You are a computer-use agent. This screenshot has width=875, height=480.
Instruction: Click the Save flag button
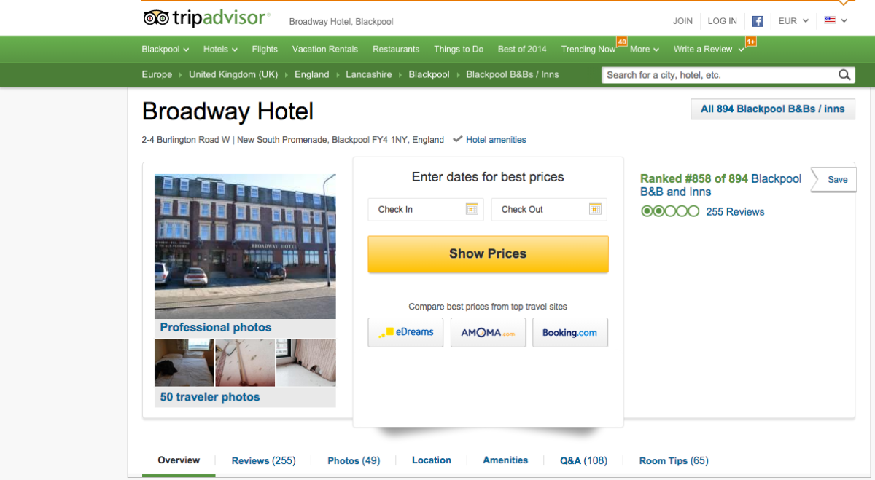(833, 180)
